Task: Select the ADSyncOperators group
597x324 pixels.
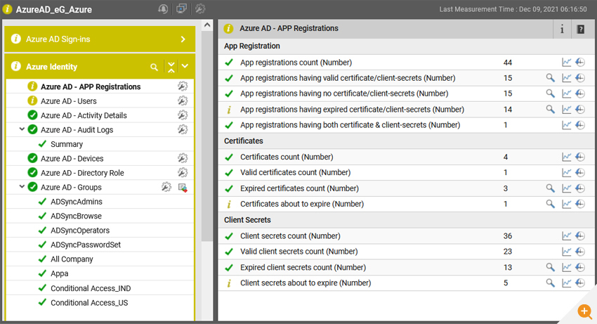Action: [x=80, y=231]
